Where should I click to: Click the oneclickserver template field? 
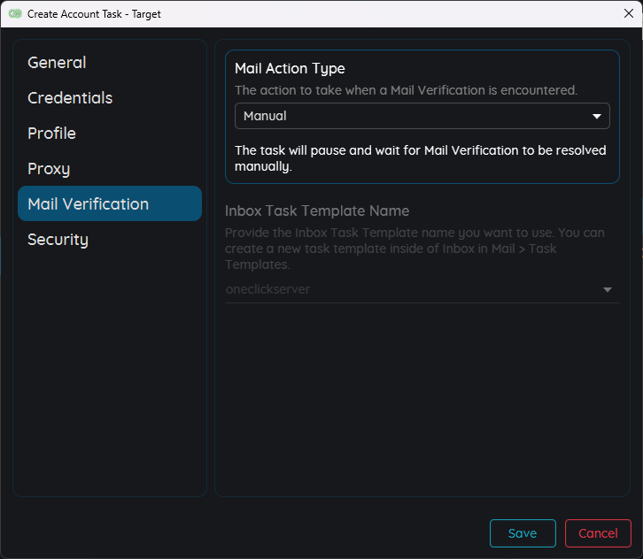[x=407, y=289]
